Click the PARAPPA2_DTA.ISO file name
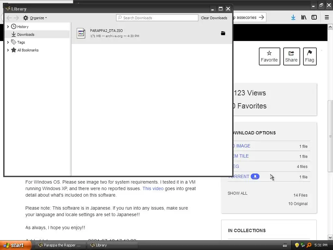333x250 pixels. tap(106, 31)
